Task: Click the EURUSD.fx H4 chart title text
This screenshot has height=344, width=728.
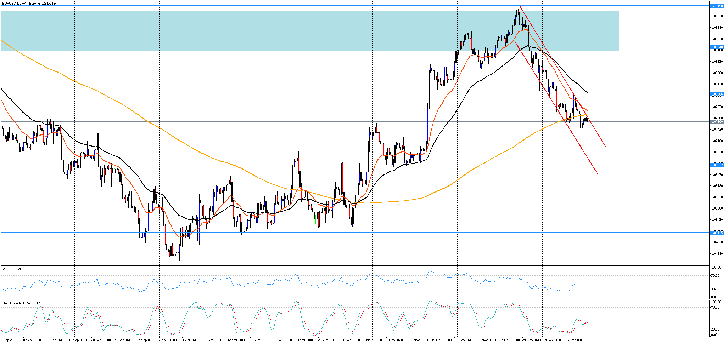Action: coord(29,4)
